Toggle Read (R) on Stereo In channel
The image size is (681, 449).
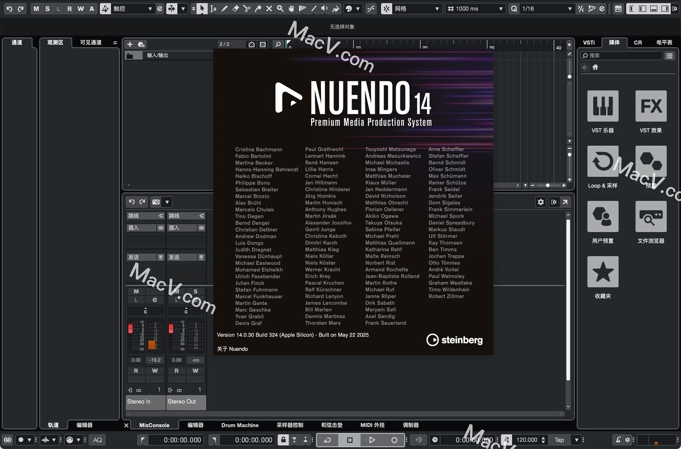[x=136, y=371]
